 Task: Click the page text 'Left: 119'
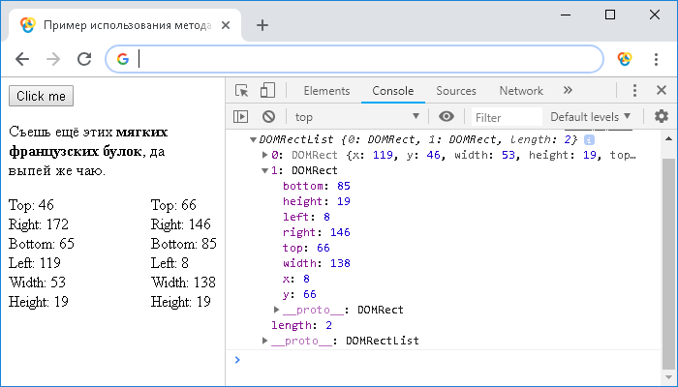35,262
